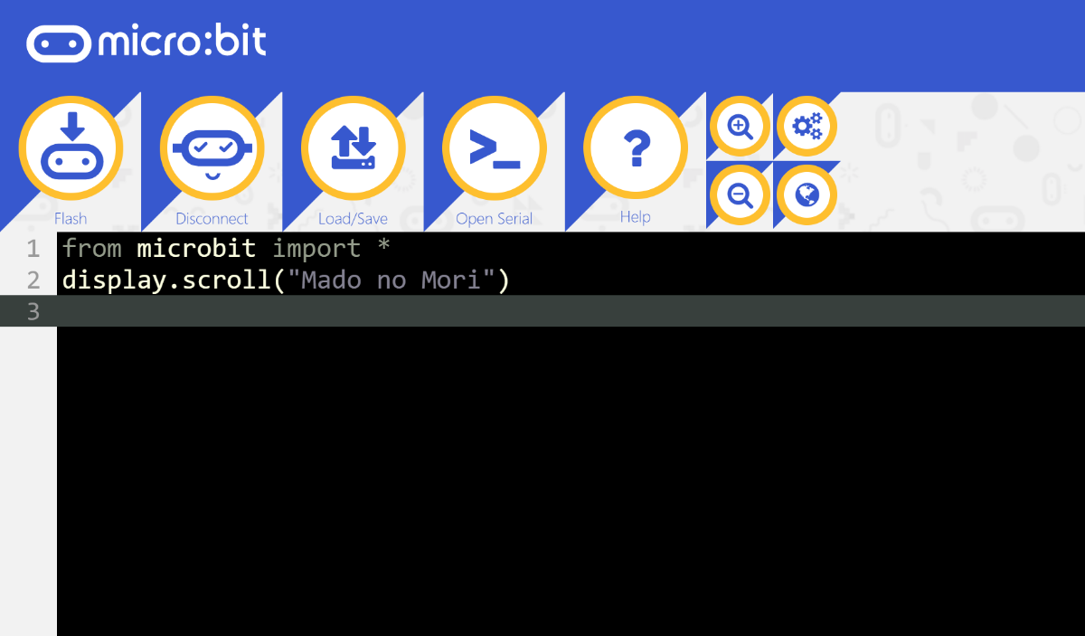
Task: Open the language globe icon
Action: click(x=807, y=195)
